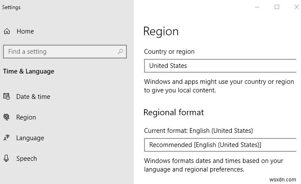Go to the Home settings page

click(x=25, y=31)
